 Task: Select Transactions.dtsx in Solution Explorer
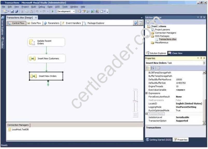click(167, 39)
